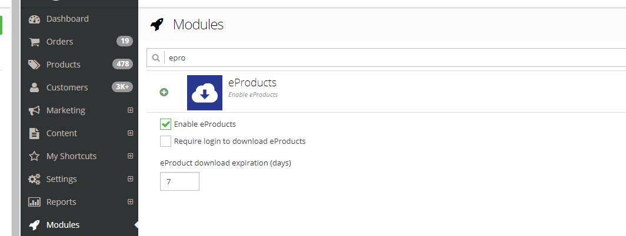Viewport: 626px width, 236px height.
Task: Check Require login to download eProducts
Action: 165,141
